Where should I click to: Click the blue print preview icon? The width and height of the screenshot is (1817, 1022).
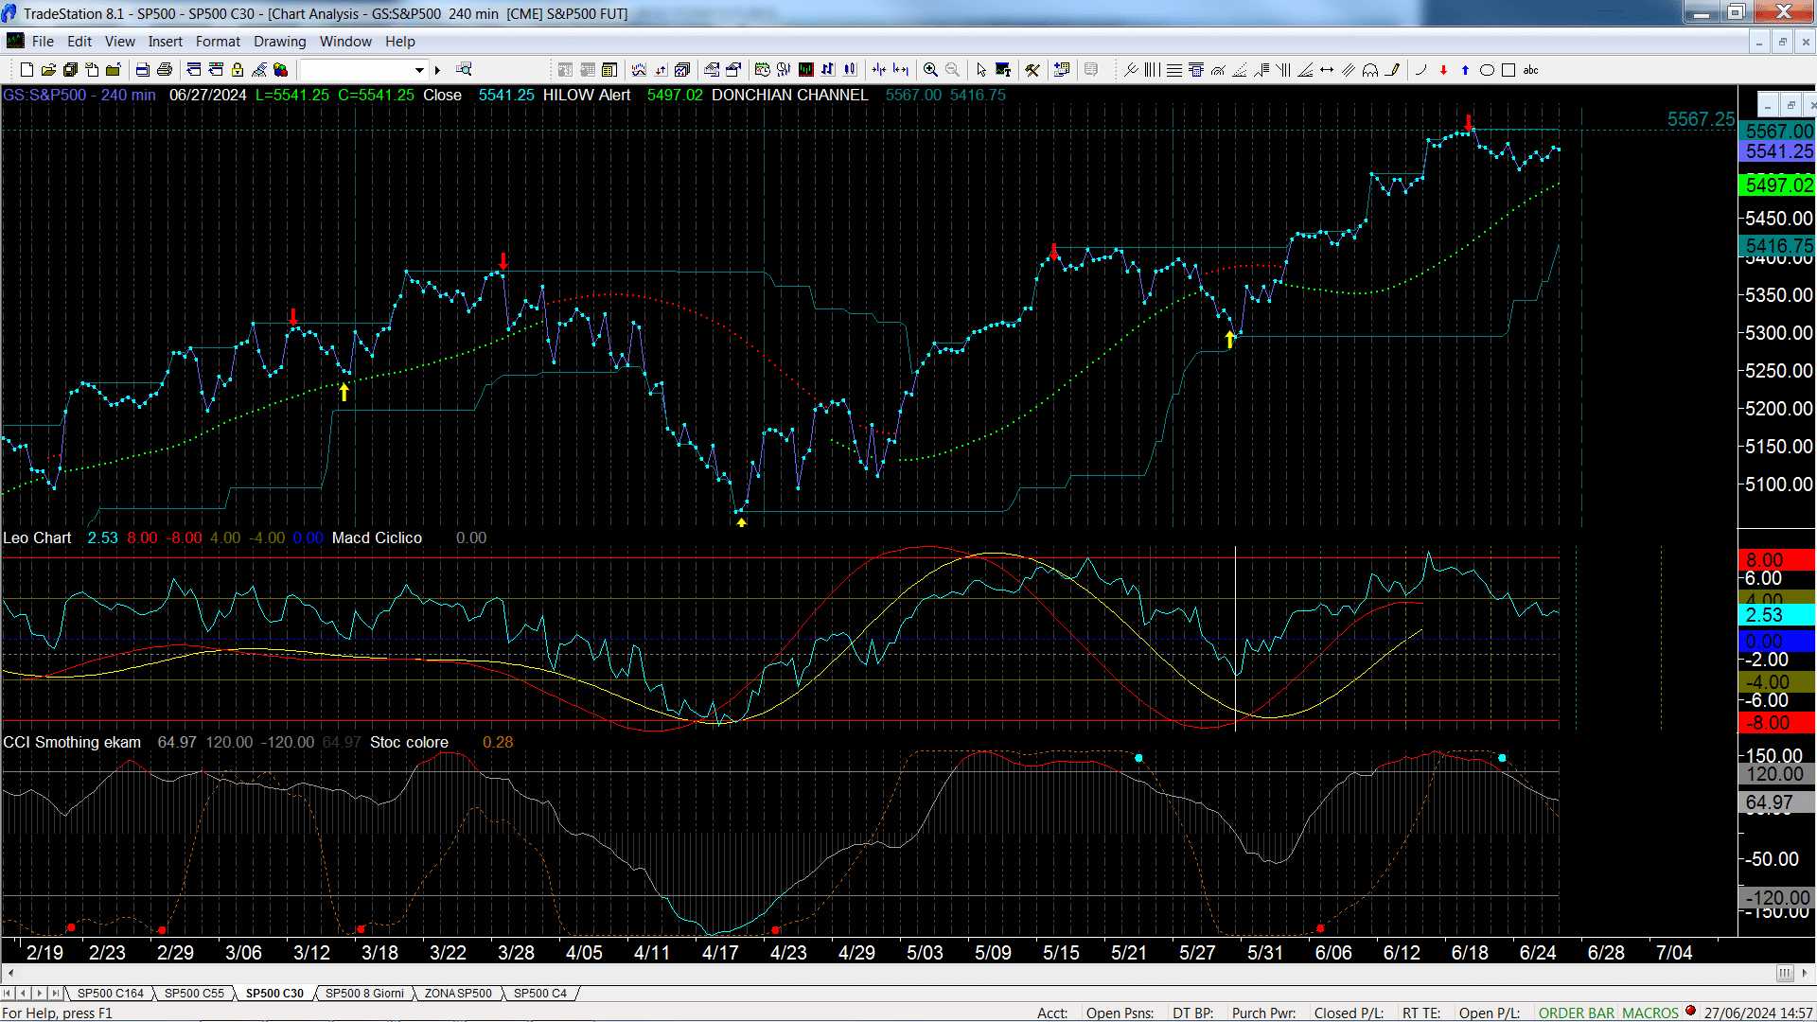point(142,70)
